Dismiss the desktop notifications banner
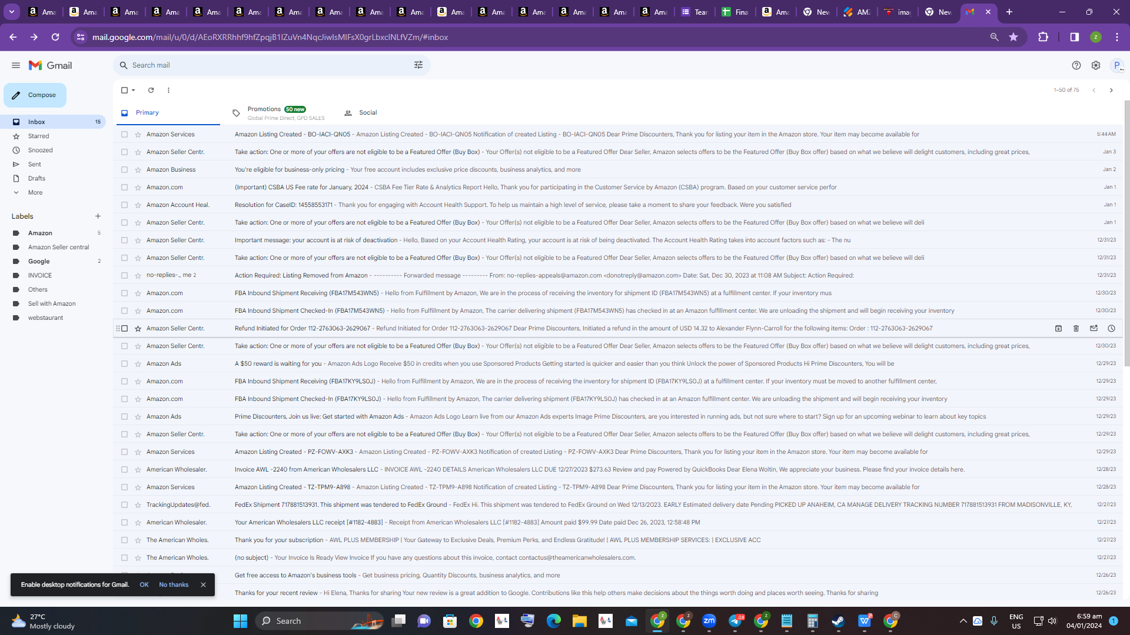This screenshot has height=635, width=1130. tap(203, 584)
